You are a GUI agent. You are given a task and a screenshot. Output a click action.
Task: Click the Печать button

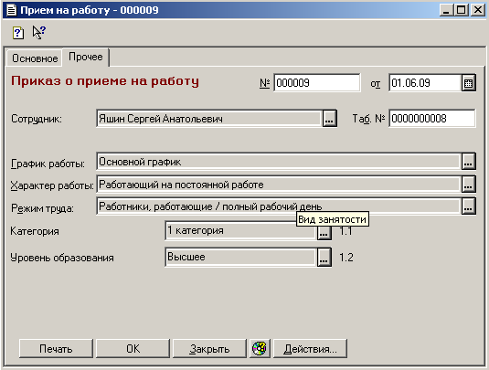pyautogui.click(x=56, y=348)
